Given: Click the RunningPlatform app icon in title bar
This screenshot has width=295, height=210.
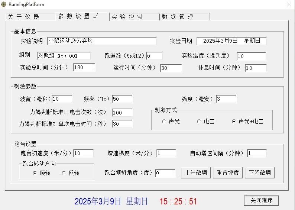Looking at the screenshot, I should click(4, 4).
